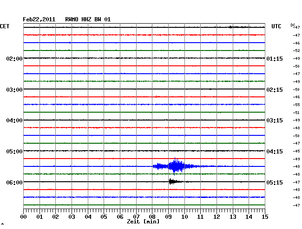Click the 04 minute axis label
Screen dimensions: 302x229
(x=88, y=216)
